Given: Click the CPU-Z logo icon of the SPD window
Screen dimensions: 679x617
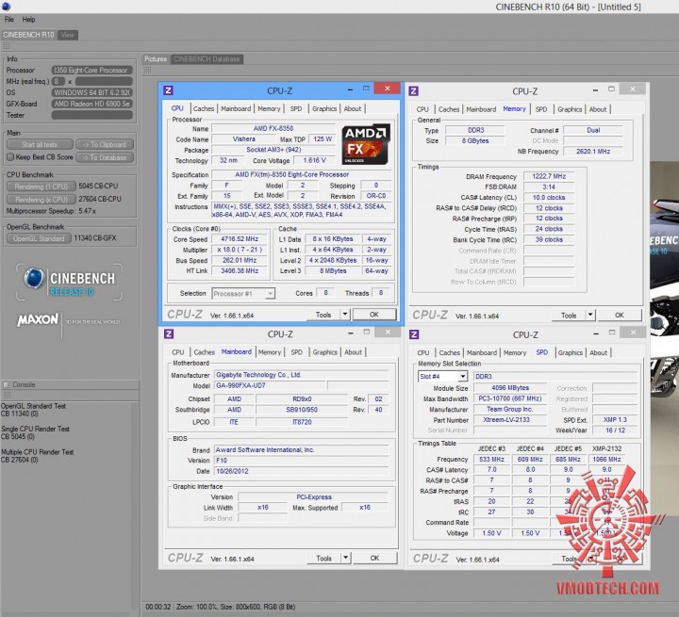Looking at the screenshot, I should click(414, 334).
